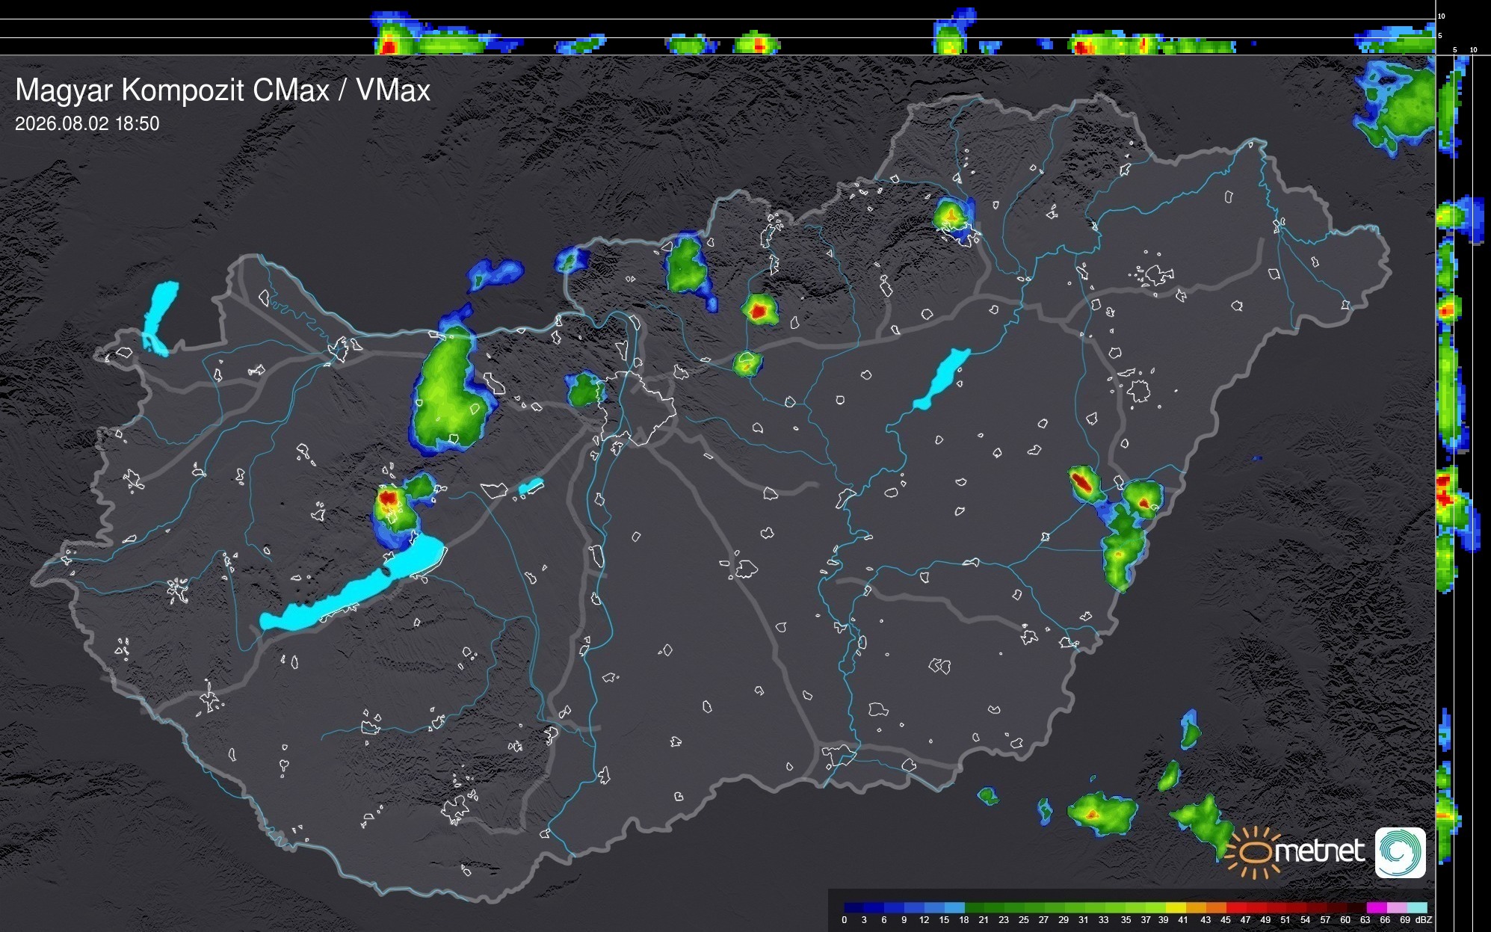The image size is (1491, 932).
Task: Click the '23' legend value
Action: click(x=1004, y=920)
